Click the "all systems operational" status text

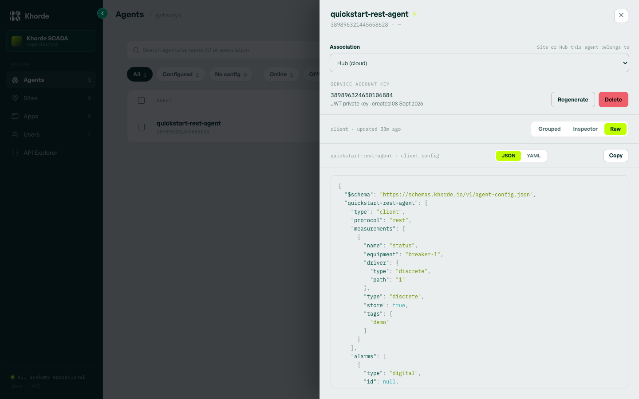click(51, 377)
